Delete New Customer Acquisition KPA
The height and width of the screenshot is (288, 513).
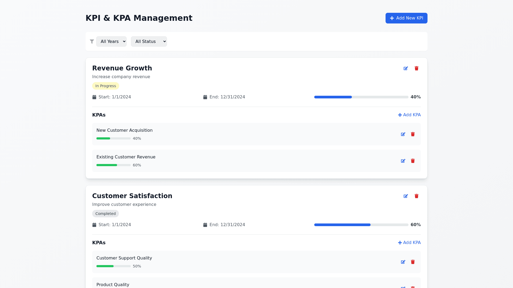(413, 134)
